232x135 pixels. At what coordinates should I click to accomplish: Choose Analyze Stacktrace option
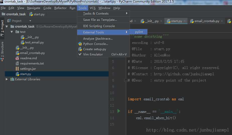(103, 39)
